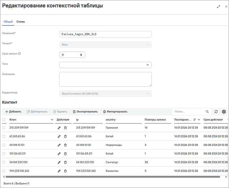This screenshot has width=229, height=188.
Task: Click the scrollbar left arrow
Action: pos(4,177)
